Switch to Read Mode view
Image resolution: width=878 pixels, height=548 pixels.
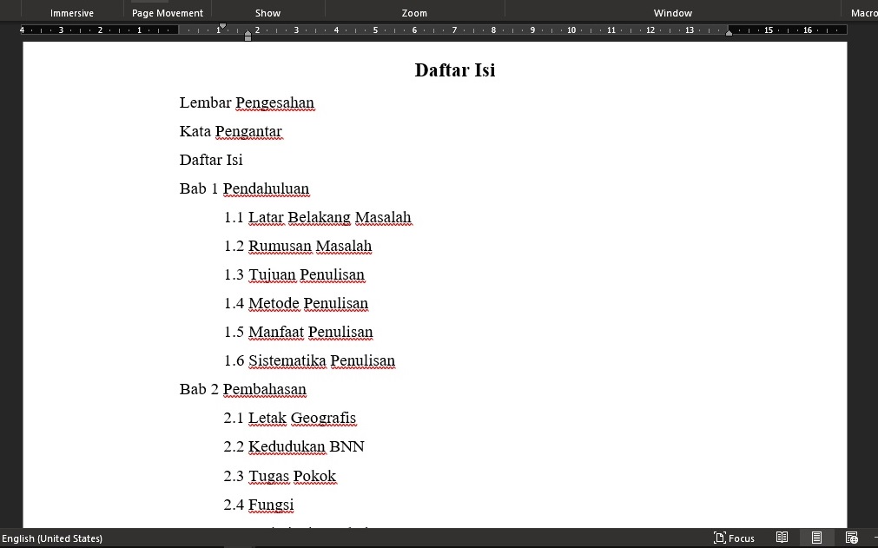[782, 538]
